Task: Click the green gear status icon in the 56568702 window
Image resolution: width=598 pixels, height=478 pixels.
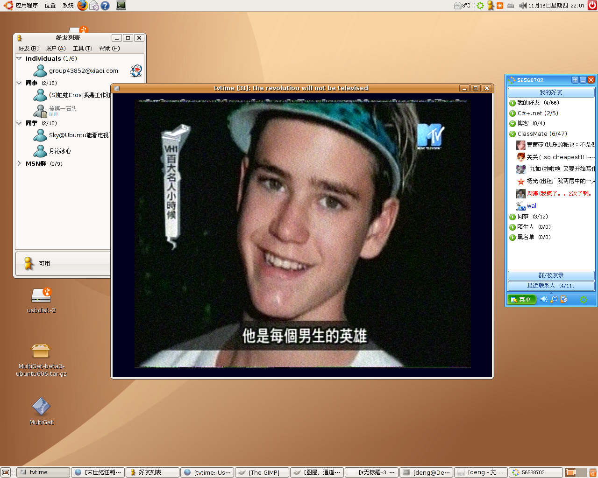Action: [584, 299]
